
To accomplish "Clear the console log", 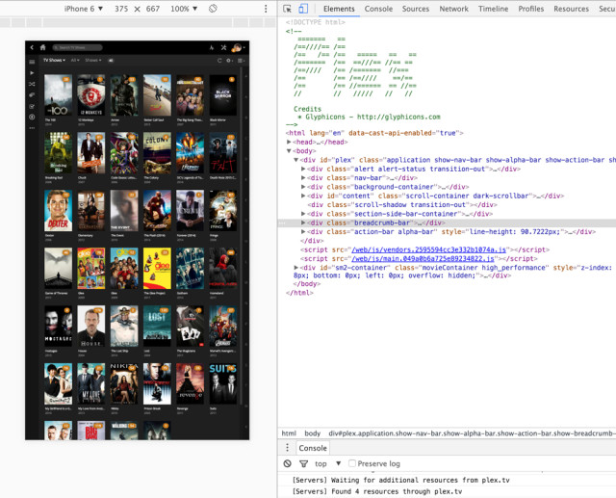I will coord(288,463).
